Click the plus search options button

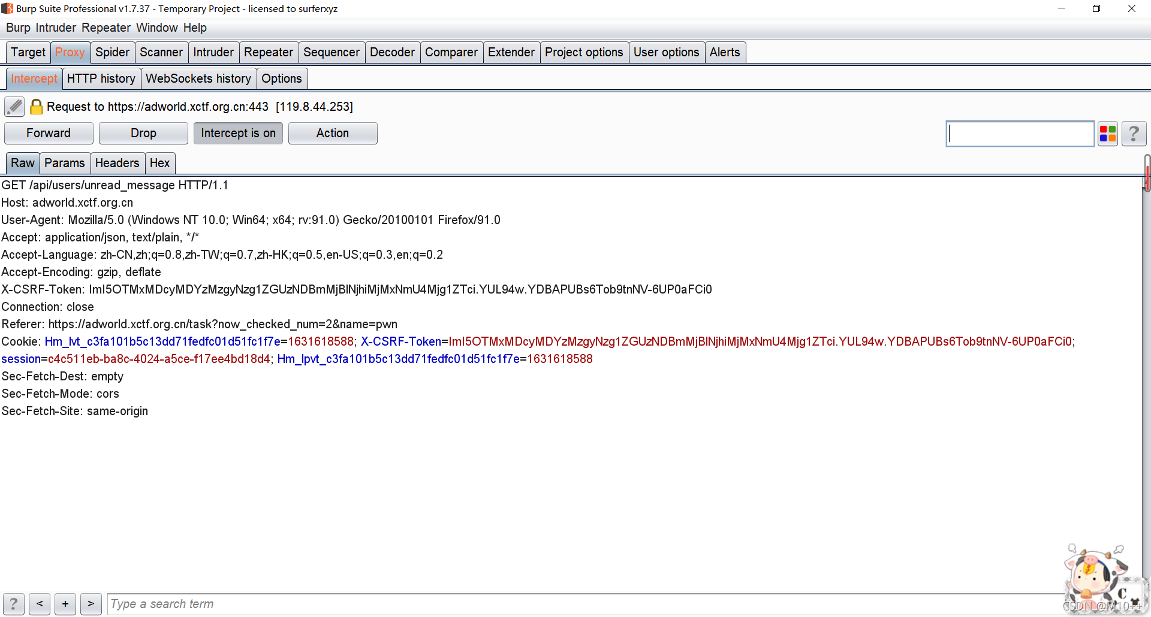(x=65, y=604)
